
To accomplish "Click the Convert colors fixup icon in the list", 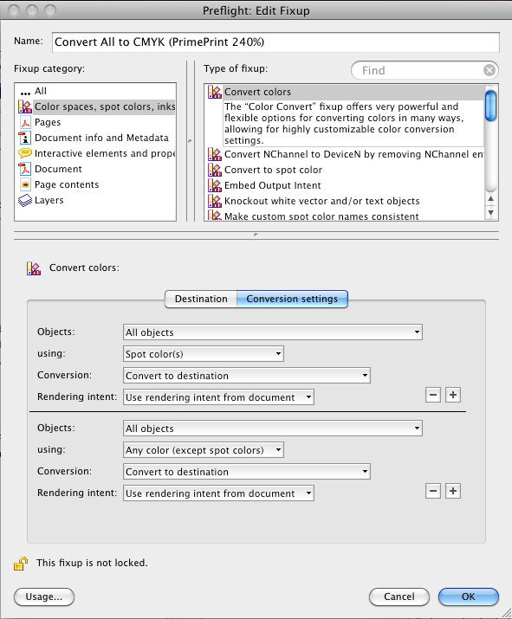I will click(x=215, y=92).
